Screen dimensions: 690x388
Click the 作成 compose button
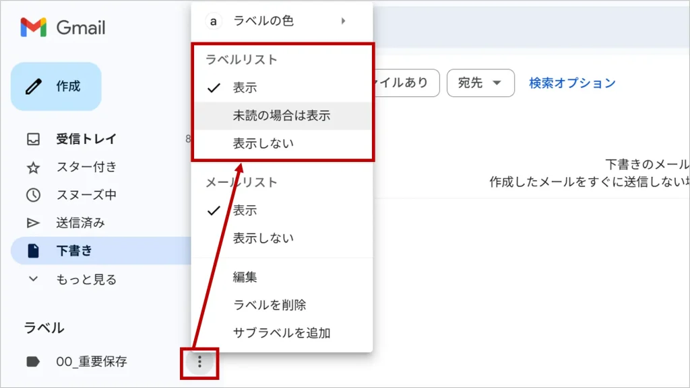pyautogui.click(x=56, y=86)
